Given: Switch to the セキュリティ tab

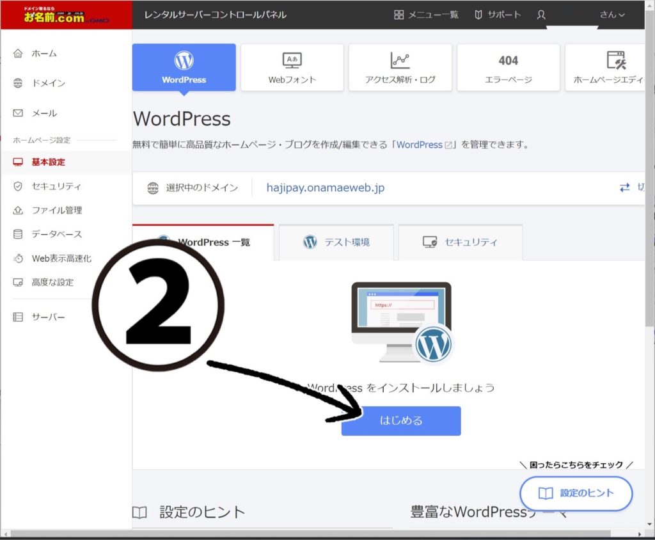Looking at the screenshot, I should [460, 242].
